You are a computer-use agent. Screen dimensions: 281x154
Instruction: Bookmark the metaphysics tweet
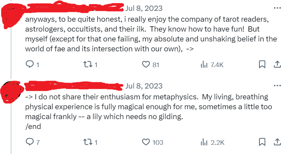[x=262, y=142]
